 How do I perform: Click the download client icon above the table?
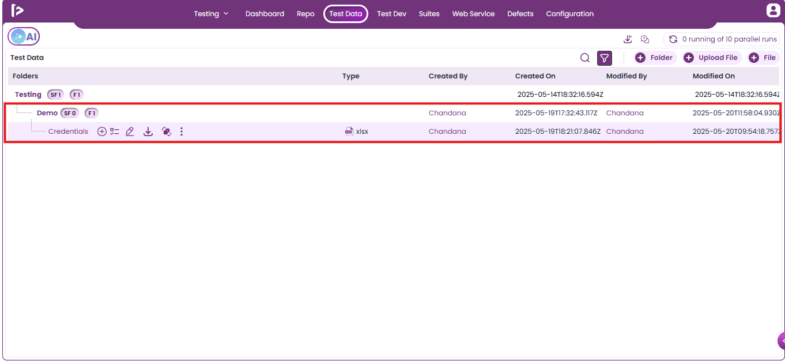[x=628, y=39]
